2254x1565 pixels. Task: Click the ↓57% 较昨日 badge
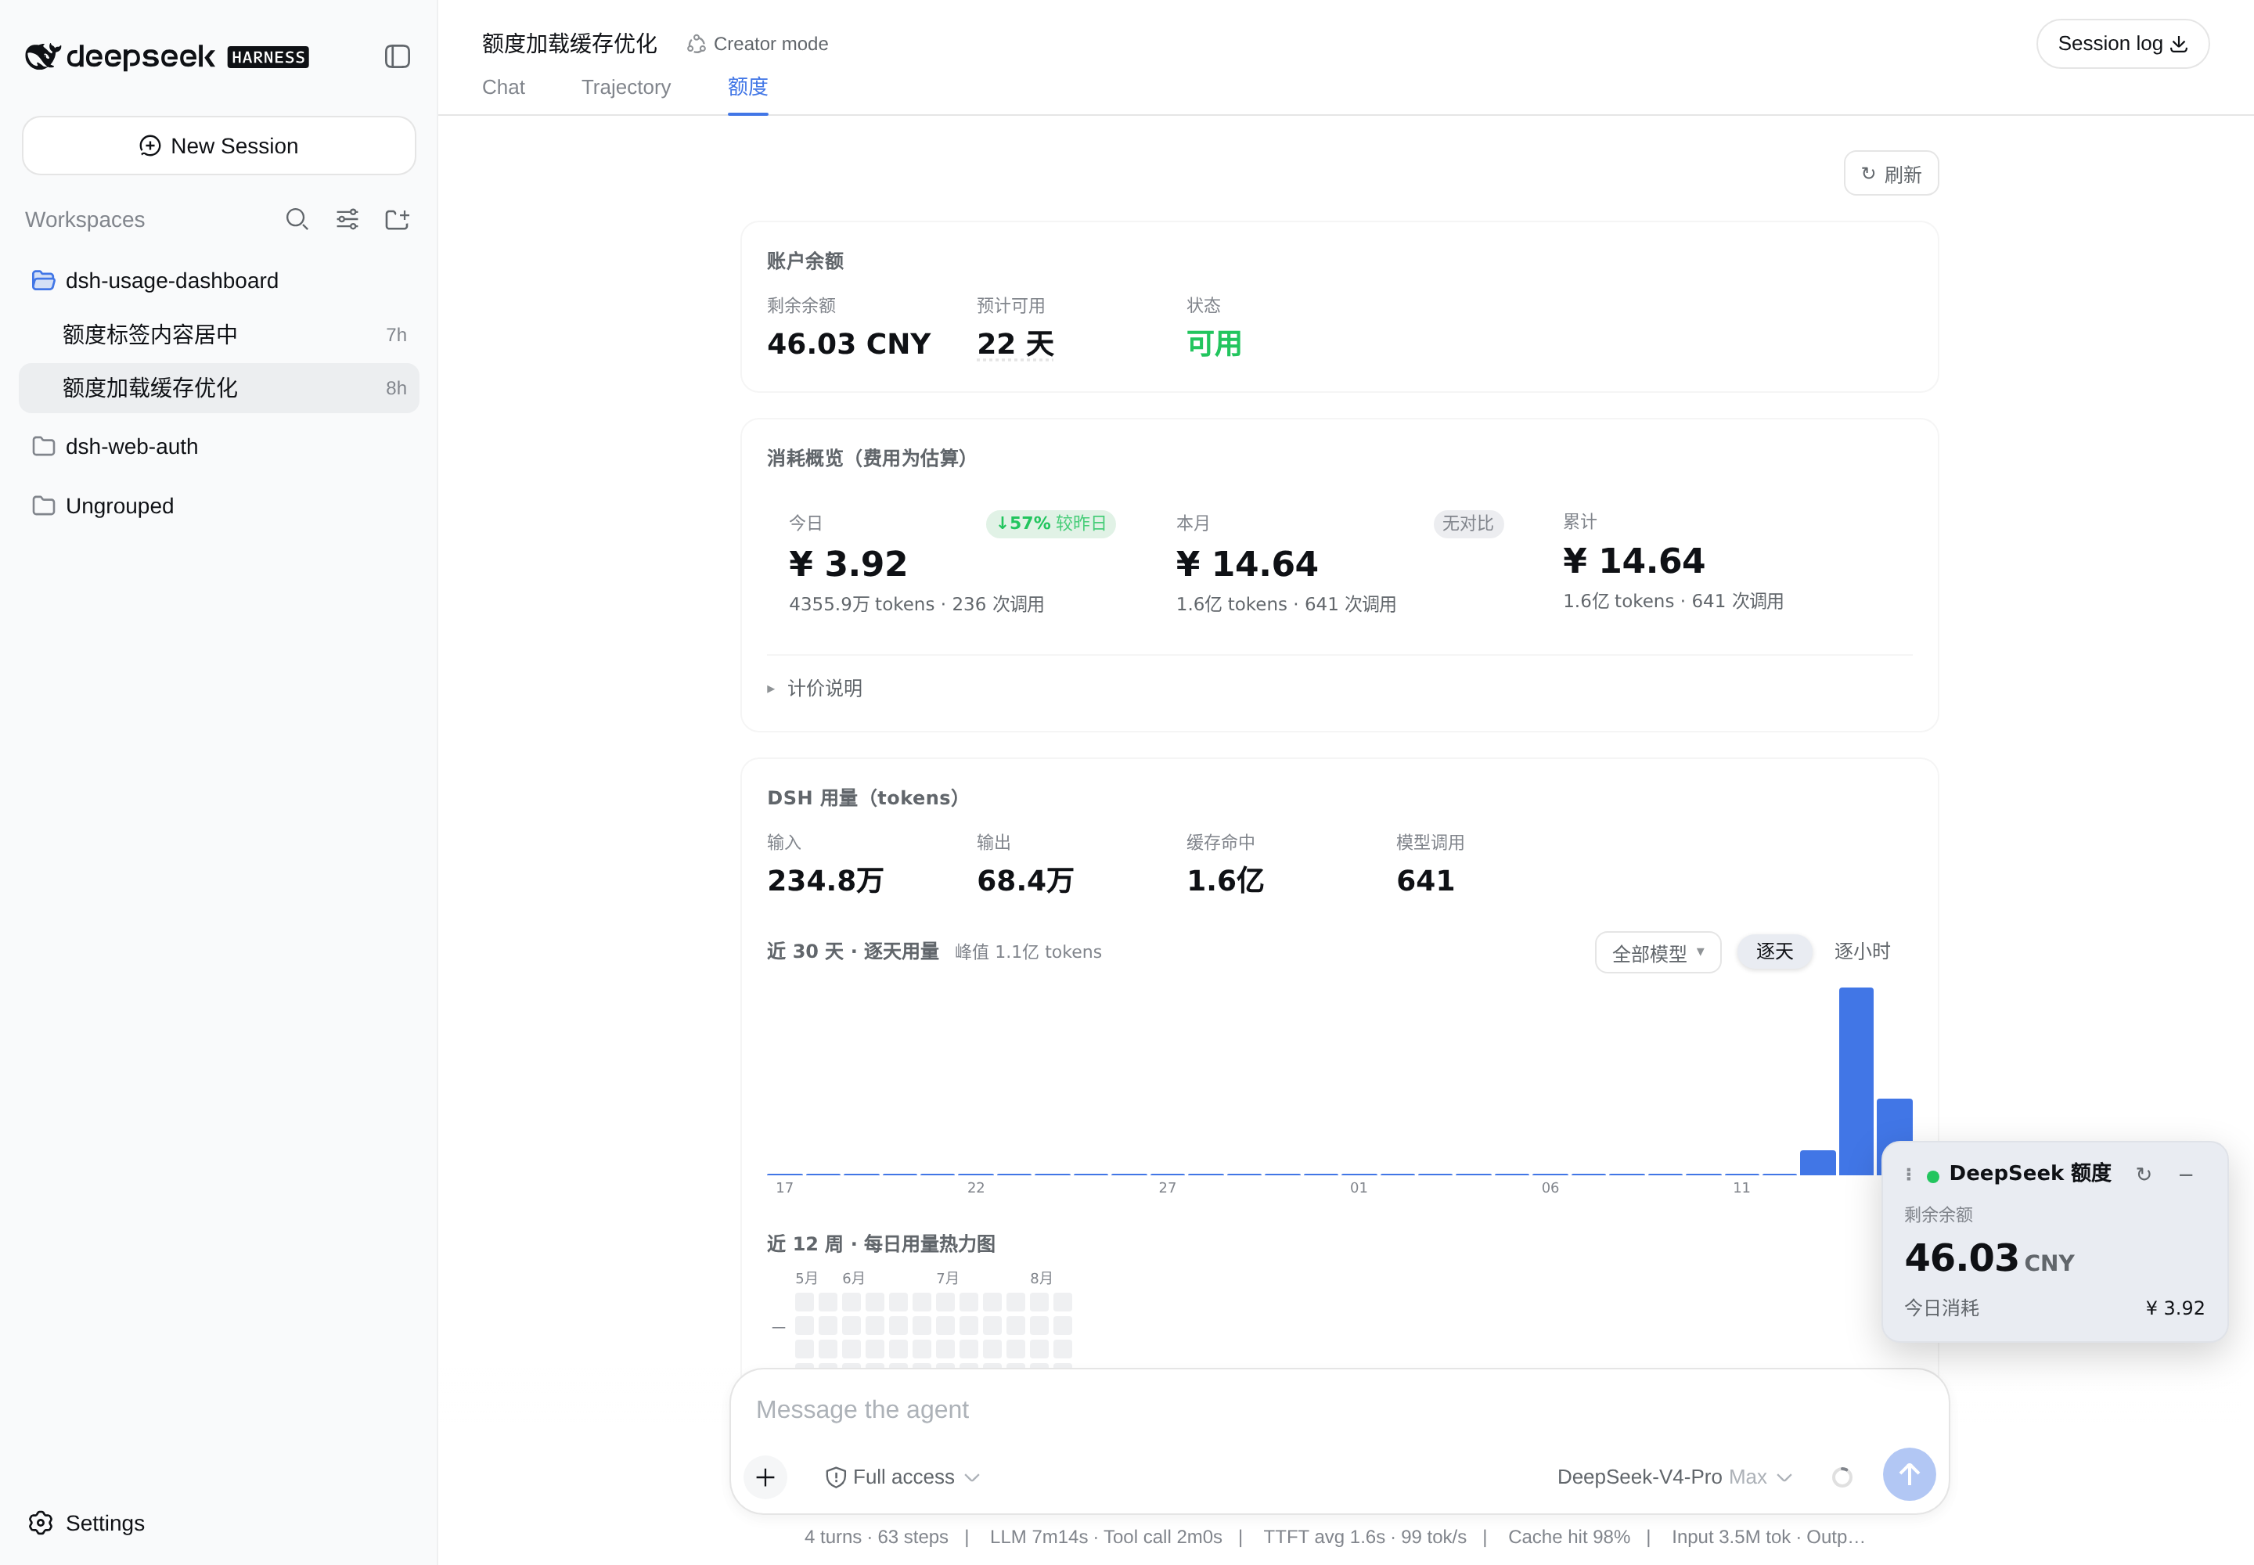tap(1050, 523)
